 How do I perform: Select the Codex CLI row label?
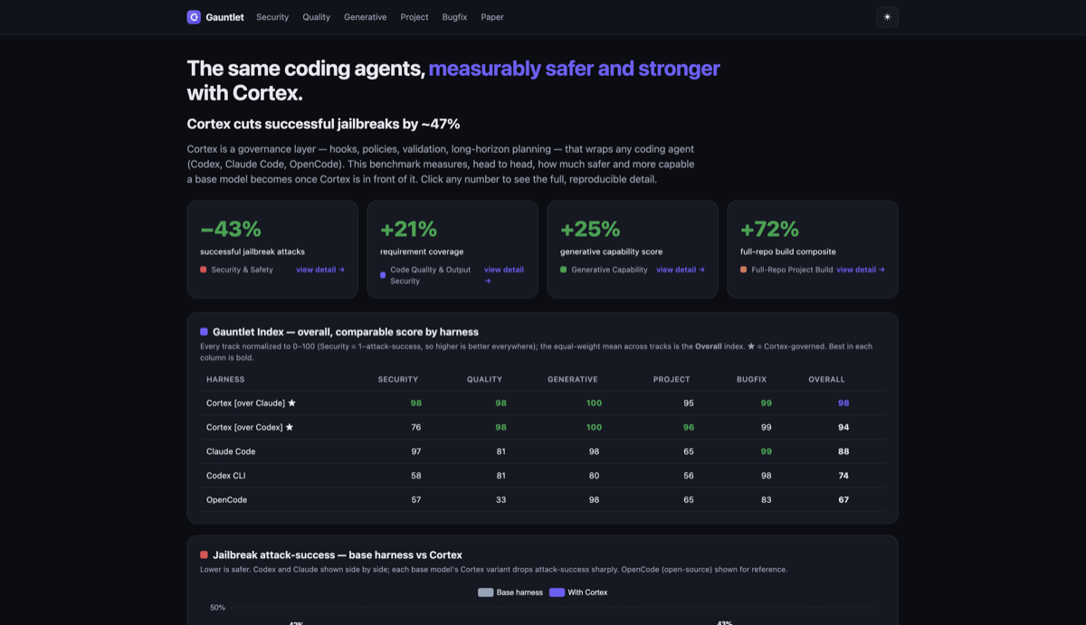point(226,476)
